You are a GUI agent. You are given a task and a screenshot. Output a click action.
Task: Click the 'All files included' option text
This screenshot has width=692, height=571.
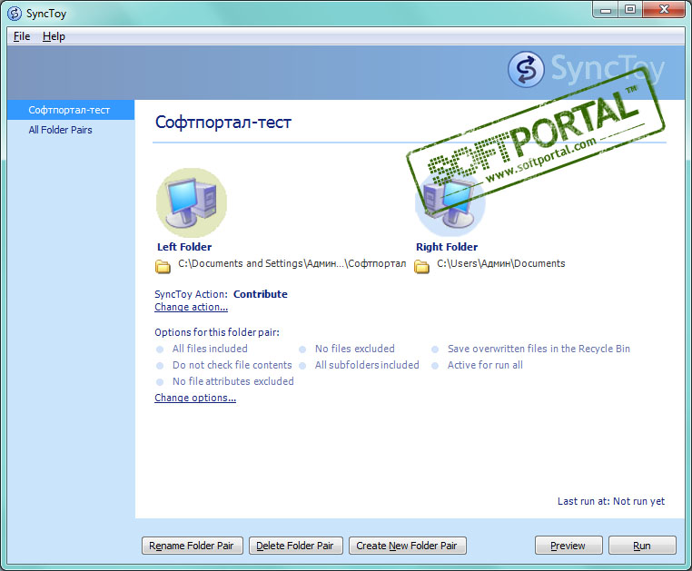point(210,349)
